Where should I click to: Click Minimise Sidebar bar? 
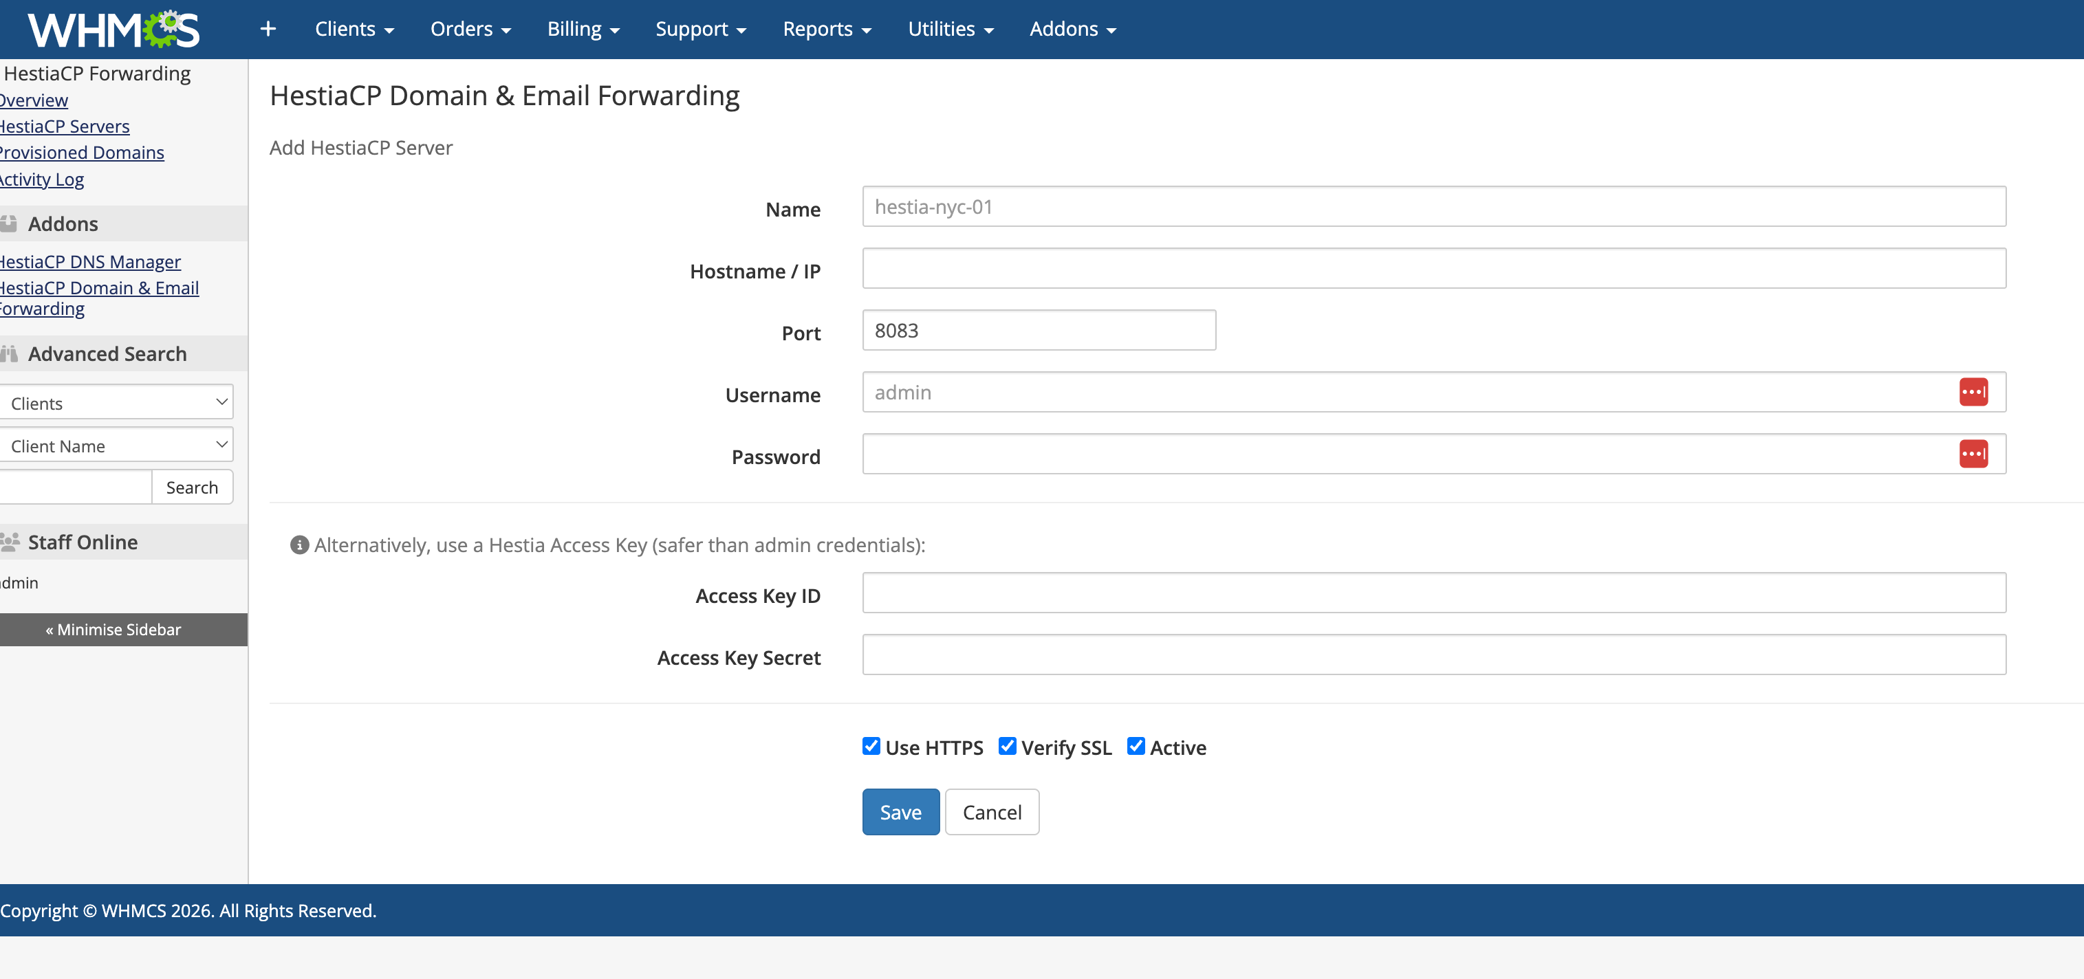[x=113, y=630]
